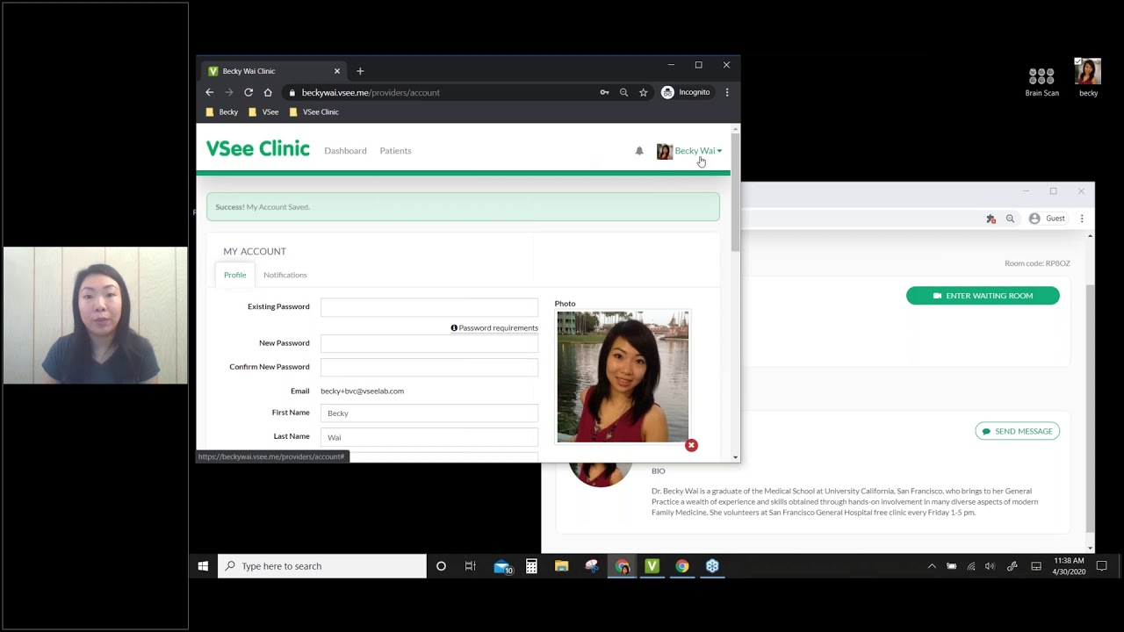
Task: Open the Becky bookmark folder
Action: [x=222, y=112]
